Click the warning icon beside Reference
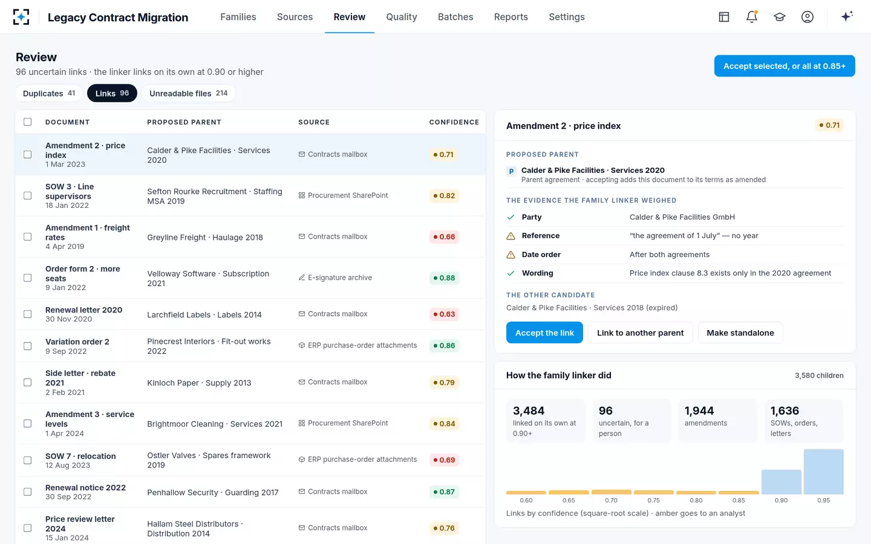The width and height of the screenshot is (871, 544). [511, 236]
